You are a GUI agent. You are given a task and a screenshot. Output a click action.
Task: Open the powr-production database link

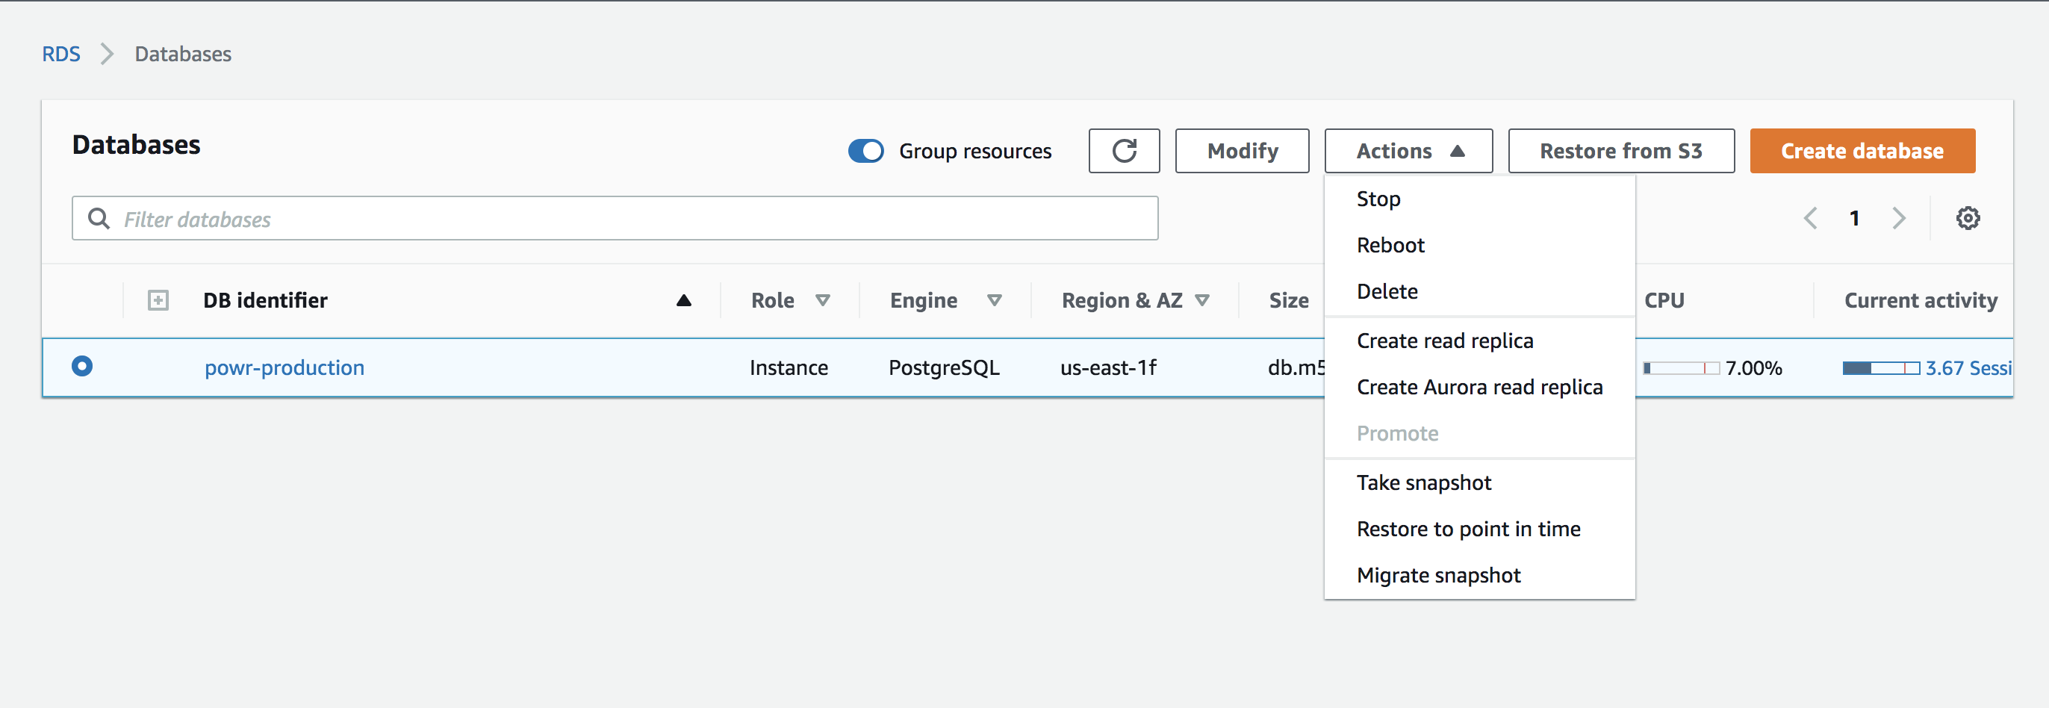click(x=284, y=367)
